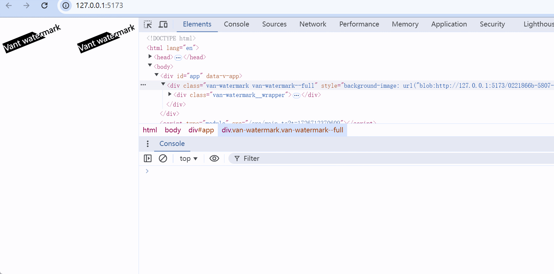Select the body breadcrumb
The image size is (554, 274).
click(x=173, y=130)
